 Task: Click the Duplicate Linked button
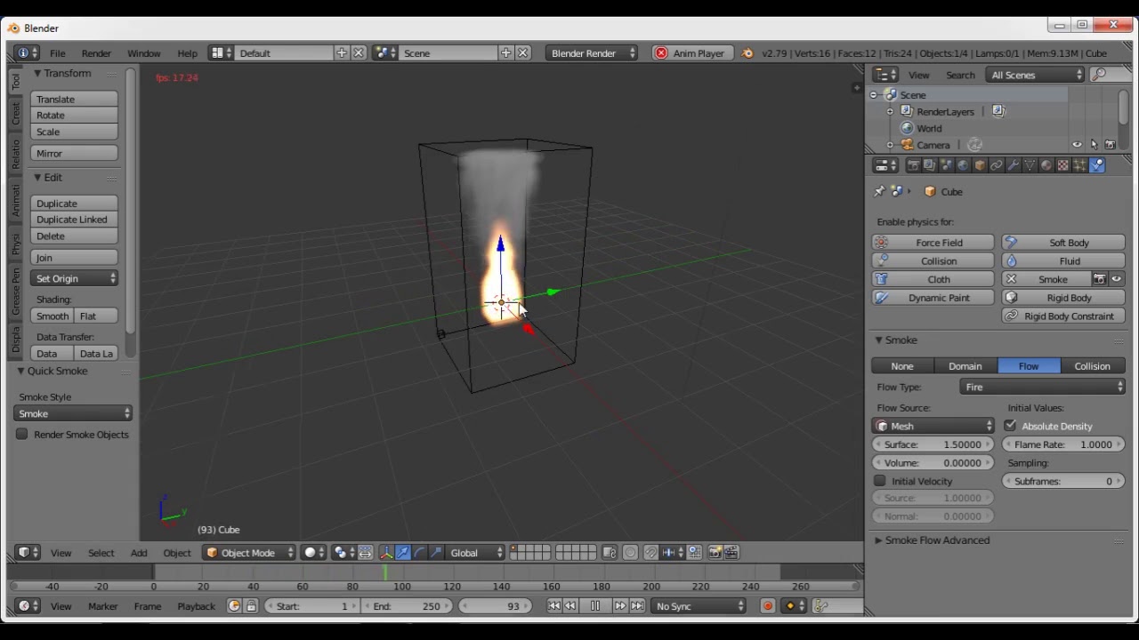point(75,220)
